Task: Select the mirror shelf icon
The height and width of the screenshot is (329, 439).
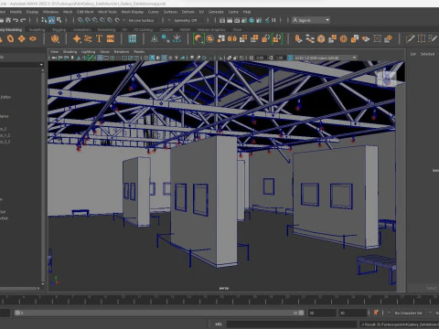Action: [232, 38]
